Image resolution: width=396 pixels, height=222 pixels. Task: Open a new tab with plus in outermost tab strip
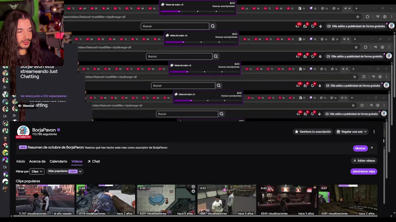[x=356, y=8]
